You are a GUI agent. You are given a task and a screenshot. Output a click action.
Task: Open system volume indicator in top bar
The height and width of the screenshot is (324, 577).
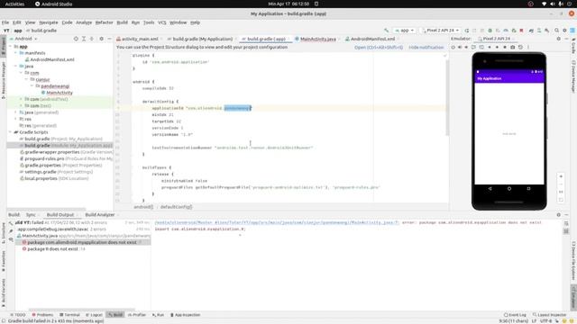553,4
